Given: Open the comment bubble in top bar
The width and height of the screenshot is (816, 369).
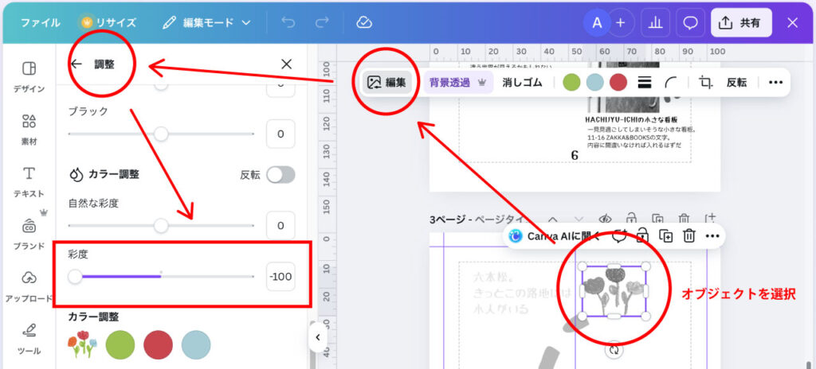Looking at the screenshot, I should tap(690, 22).
